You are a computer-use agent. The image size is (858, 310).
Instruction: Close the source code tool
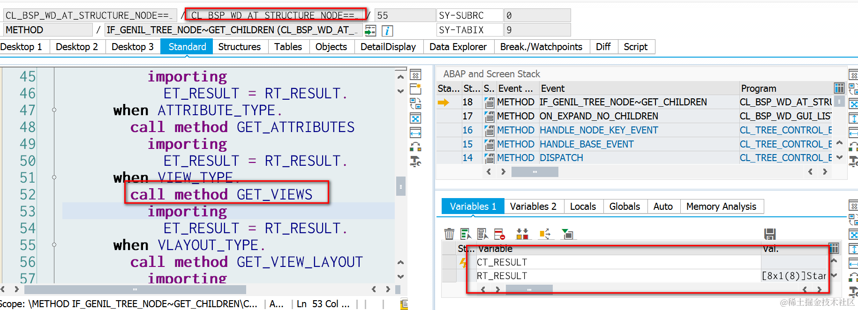(415, 75)
